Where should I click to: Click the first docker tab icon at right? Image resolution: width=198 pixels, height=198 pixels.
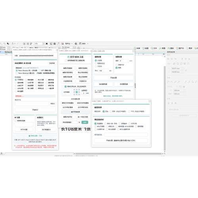tap(137, 48)
